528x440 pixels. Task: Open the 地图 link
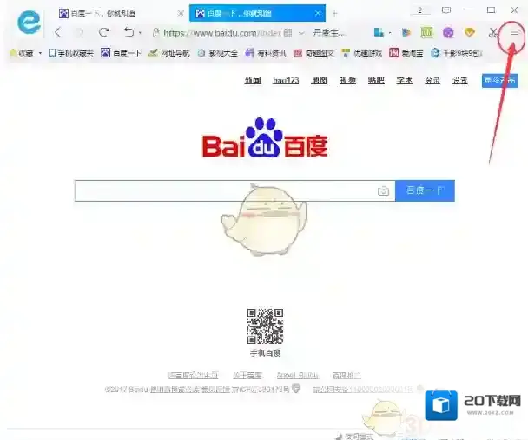tap(320, 80)
